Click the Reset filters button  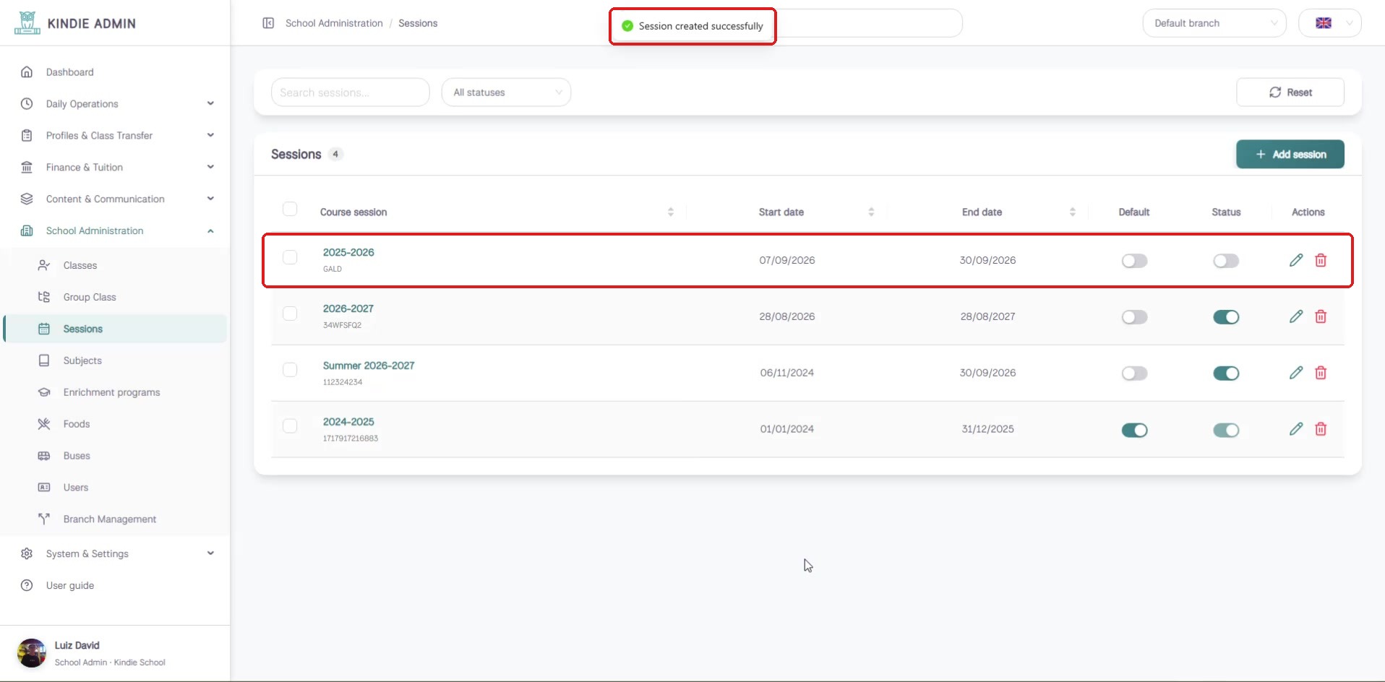(1290, 92)
